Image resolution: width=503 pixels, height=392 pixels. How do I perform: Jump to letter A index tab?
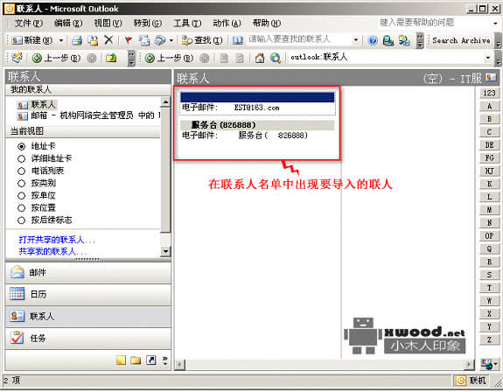coord(489,106)
